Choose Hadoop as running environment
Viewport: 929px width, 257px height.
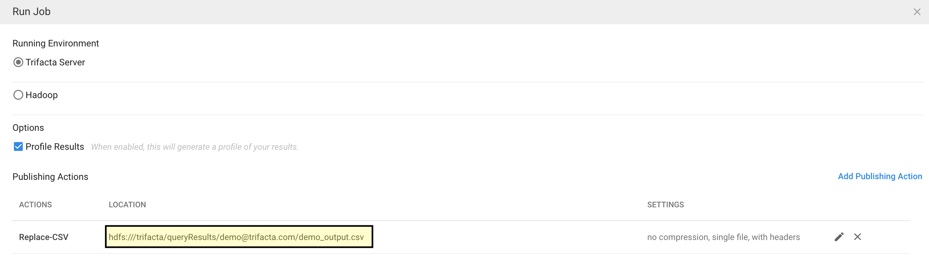point(18,95)
